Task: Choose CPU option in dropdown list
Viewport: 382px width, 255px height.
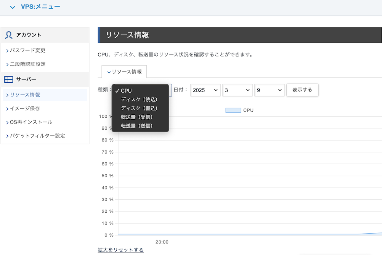Action: click(126, 91)
